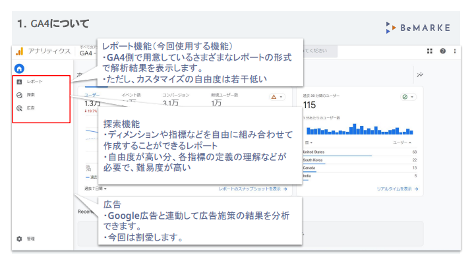
Task: Open the Home icon in sidebar
Action: click(19, 69)
